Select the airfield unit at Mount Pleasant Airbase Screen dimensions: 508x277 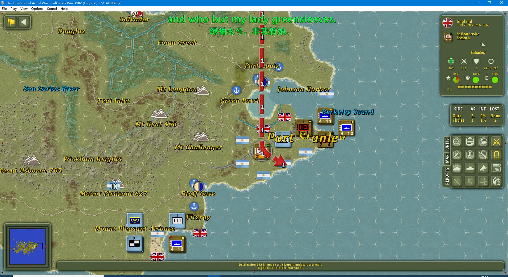[x=135, y=220]
